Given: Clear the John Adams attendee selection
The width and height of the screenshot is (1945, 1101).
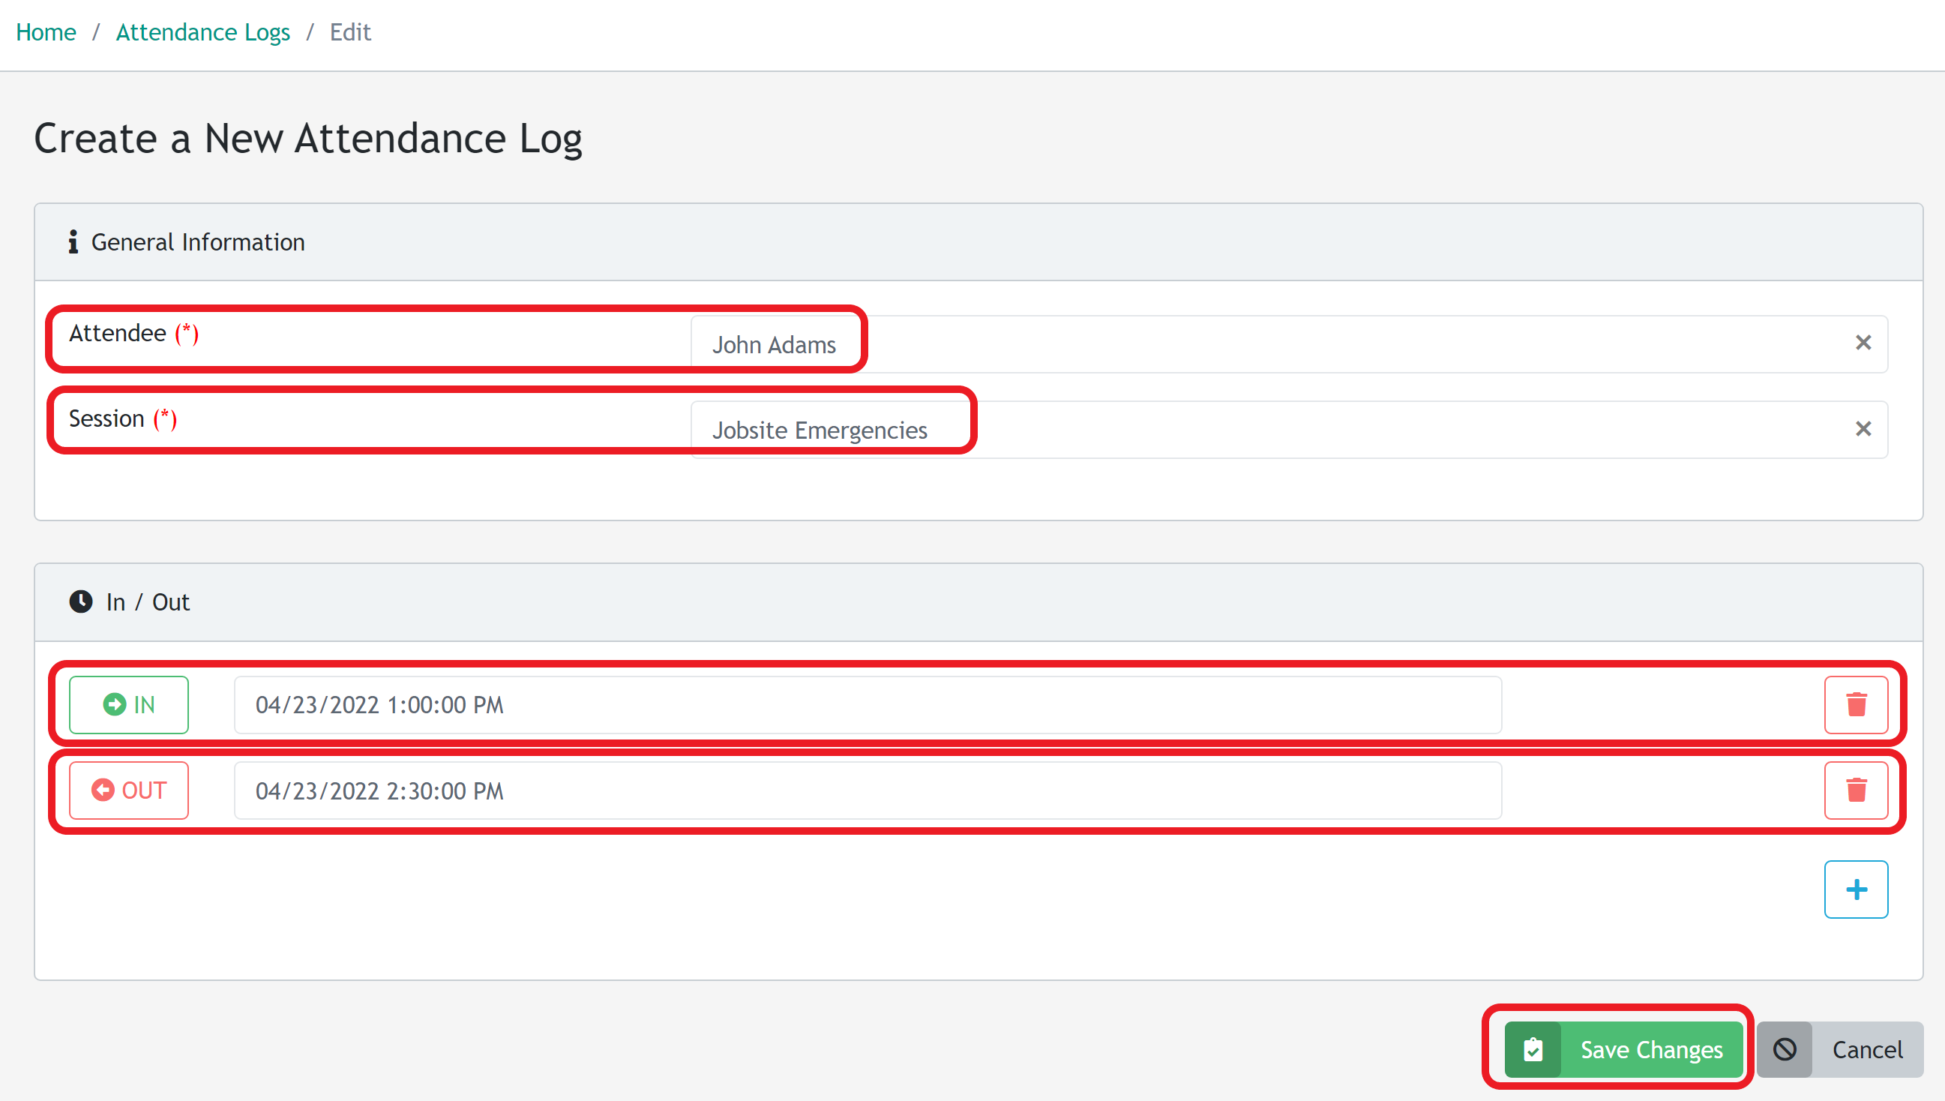Looking at the screenshot, I should (1863, 343).
